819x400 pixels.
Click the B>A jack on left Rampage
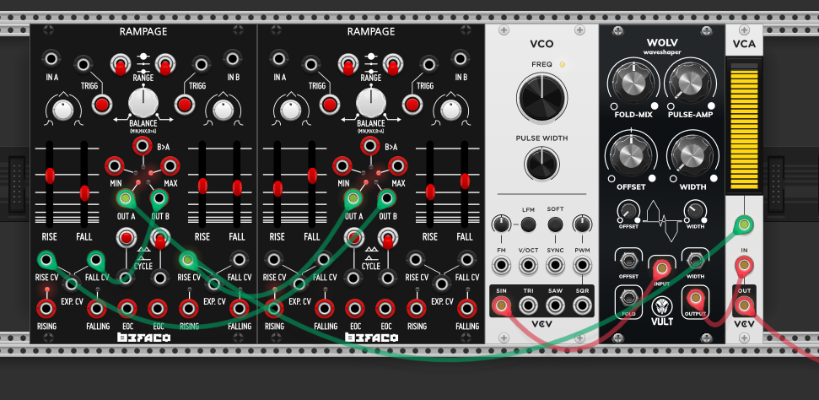tap(142, 146)
